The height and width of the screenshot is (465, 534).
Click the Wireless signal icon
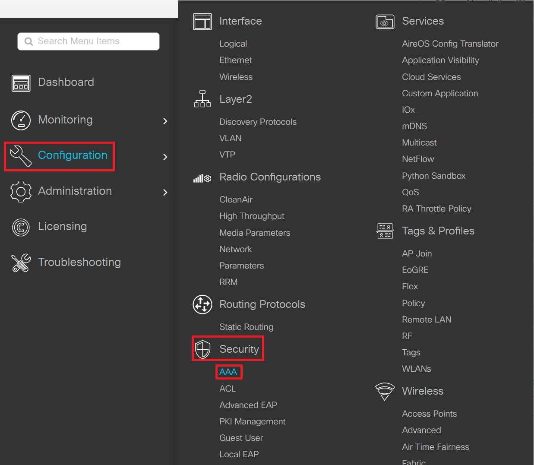[x=385, y=392]
